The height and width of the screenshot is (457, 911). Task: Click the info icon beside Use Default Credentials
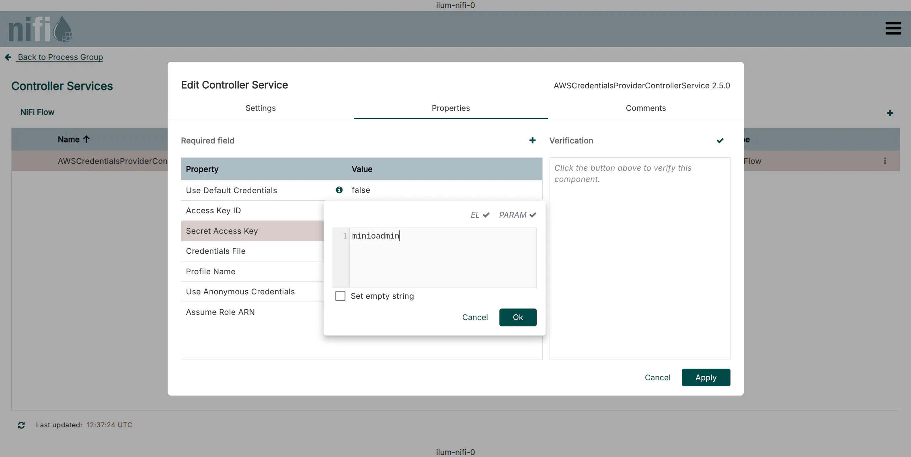pyautogui.click(x=339, y=190)
